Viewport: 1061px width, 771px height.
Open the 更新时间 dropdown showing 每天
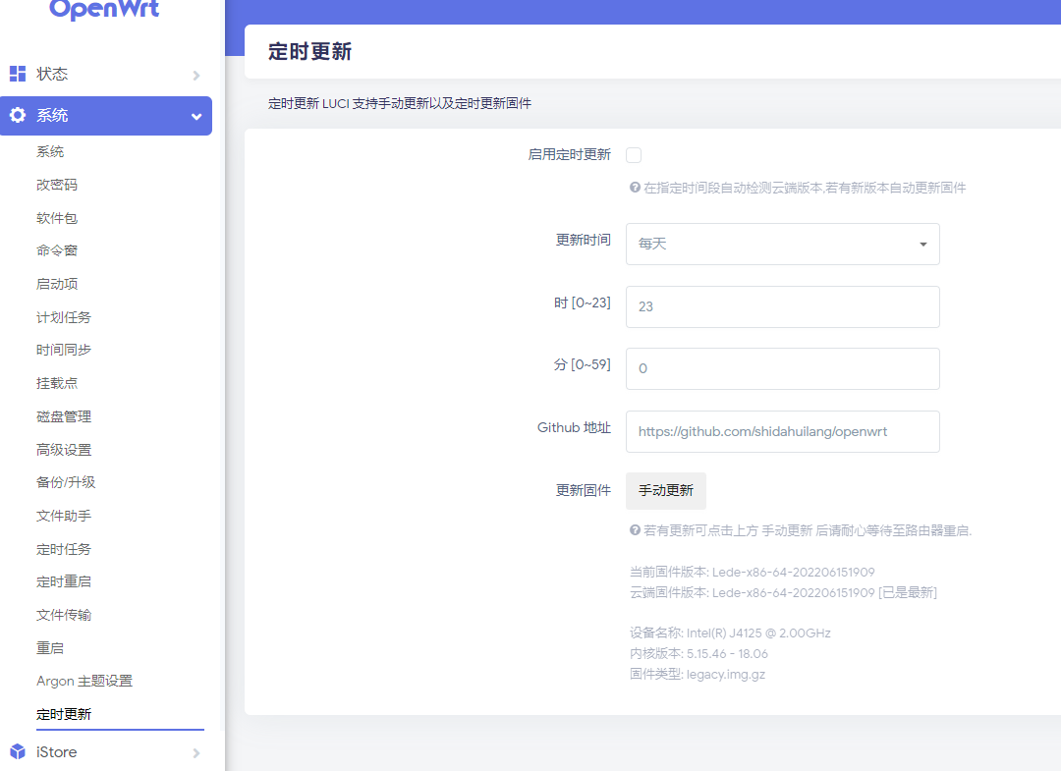pos(782,244)
